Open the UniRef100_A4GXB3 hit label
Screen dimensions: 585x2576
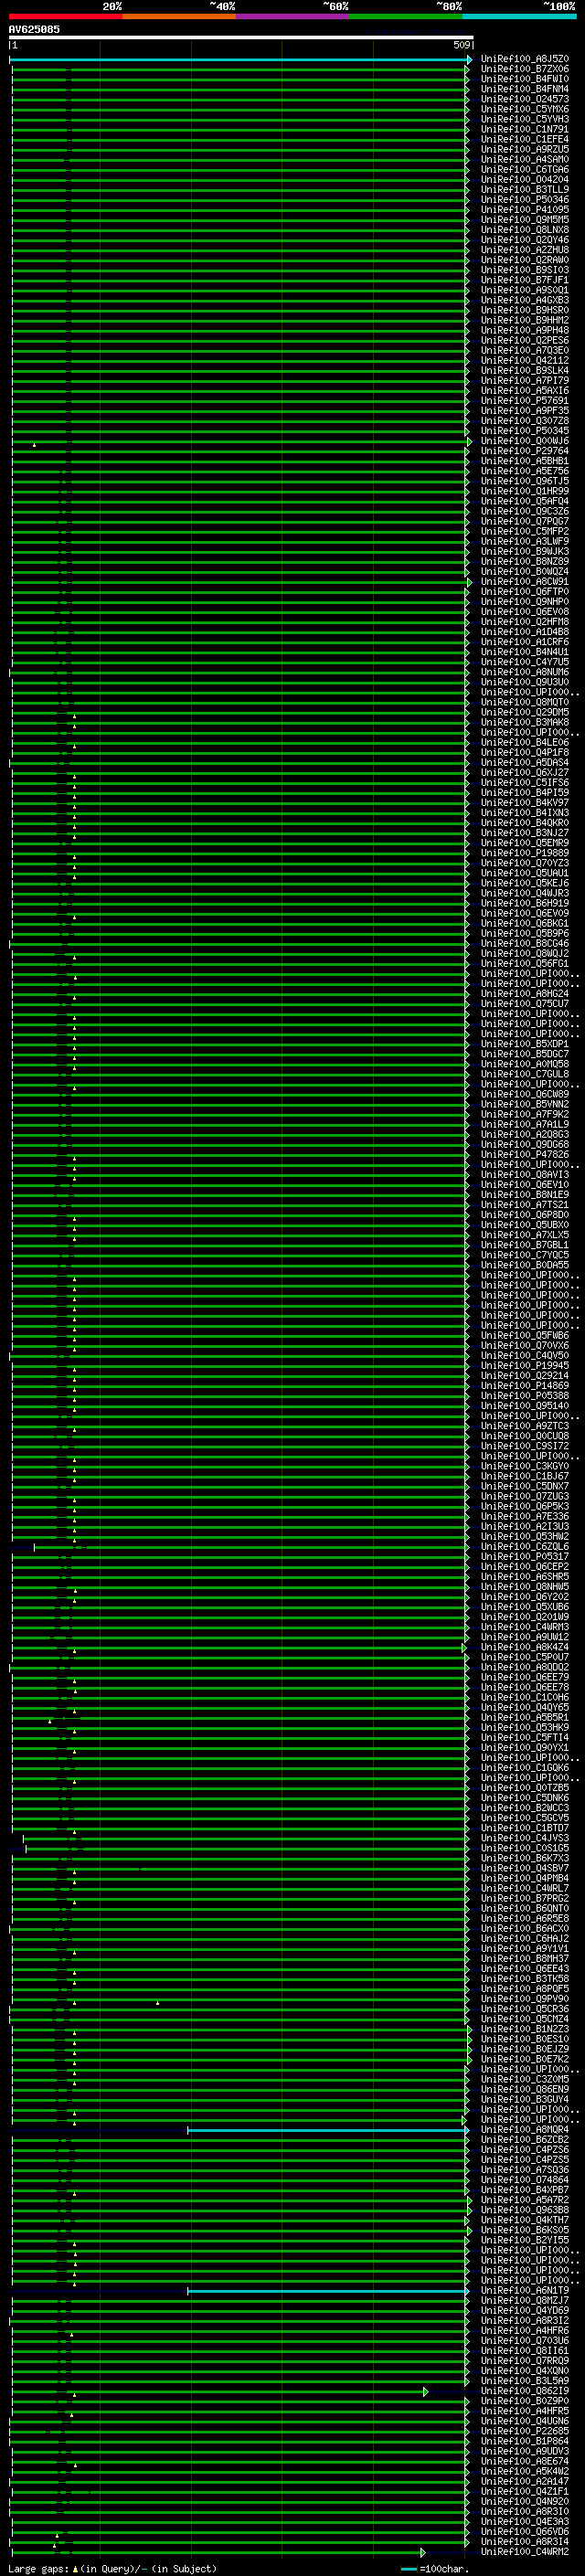pos(525,300)
